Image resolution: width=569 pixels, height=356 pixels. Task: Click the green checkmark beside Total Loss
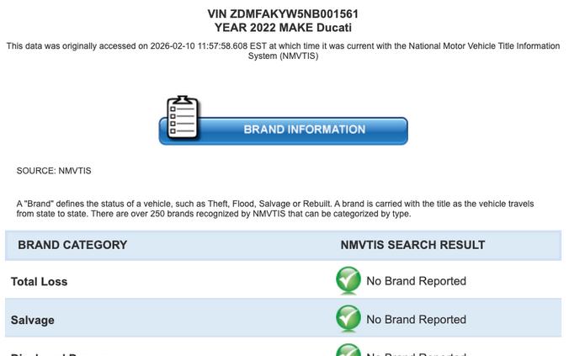348,279
